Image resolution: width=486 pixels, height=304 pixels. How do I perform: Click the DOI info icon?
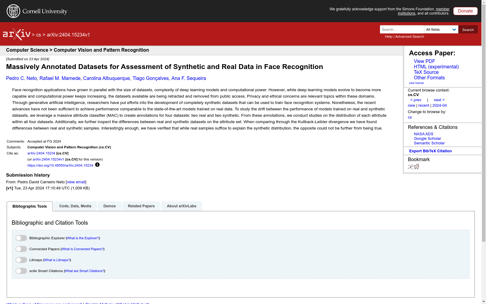point(97,165)
